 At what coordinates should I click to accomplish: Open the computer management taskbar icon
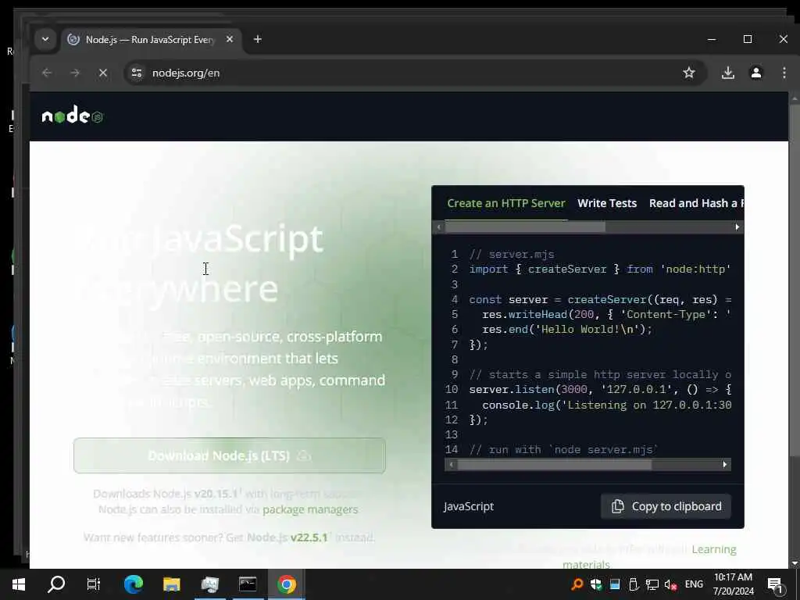[209, 584]
